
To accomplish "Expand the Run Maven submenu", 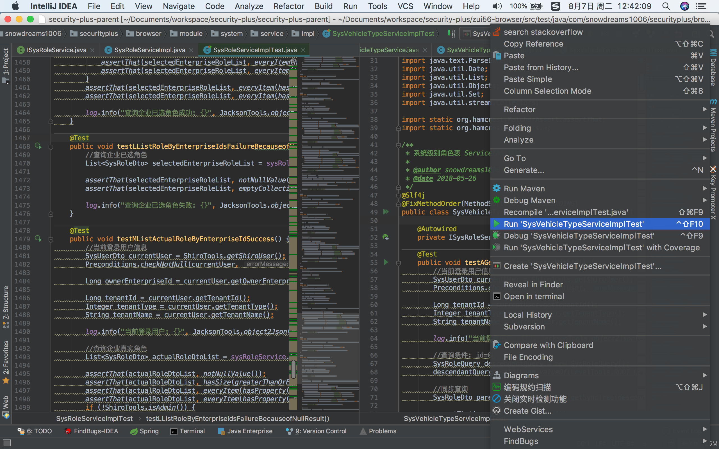I will (600, 188).
